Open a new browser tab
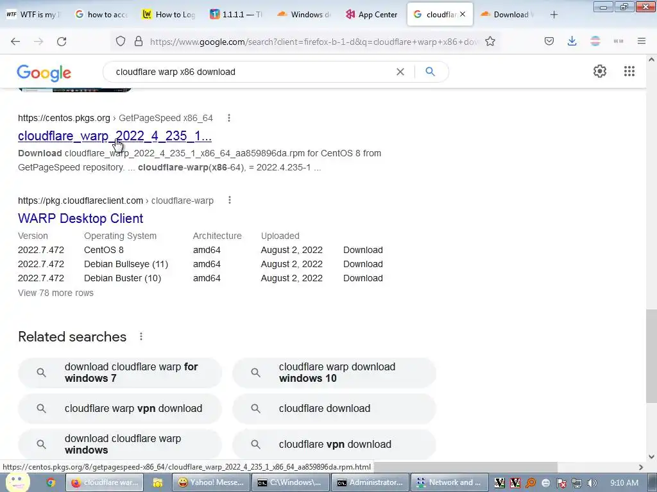657x492 pixels. point(554,15)
